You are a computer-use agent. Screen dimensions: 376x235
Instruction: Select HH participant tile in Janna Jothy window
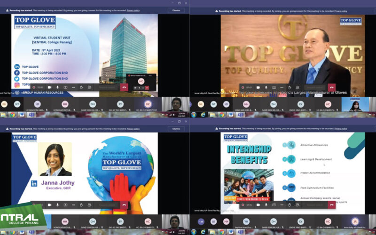65,222
